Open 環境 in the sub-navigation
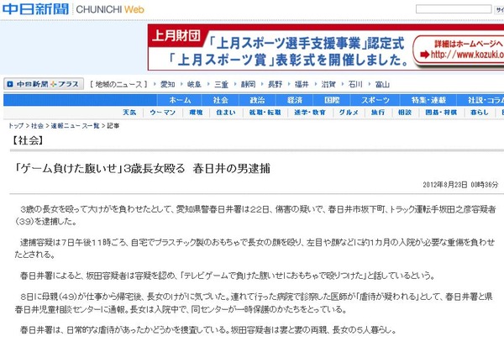Screen dimensions: 504x347 [x=196, y=113]
